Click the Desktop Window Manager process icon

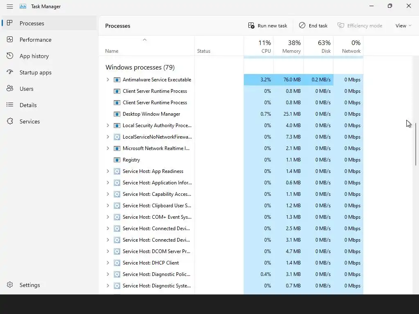tap(117, 114)
